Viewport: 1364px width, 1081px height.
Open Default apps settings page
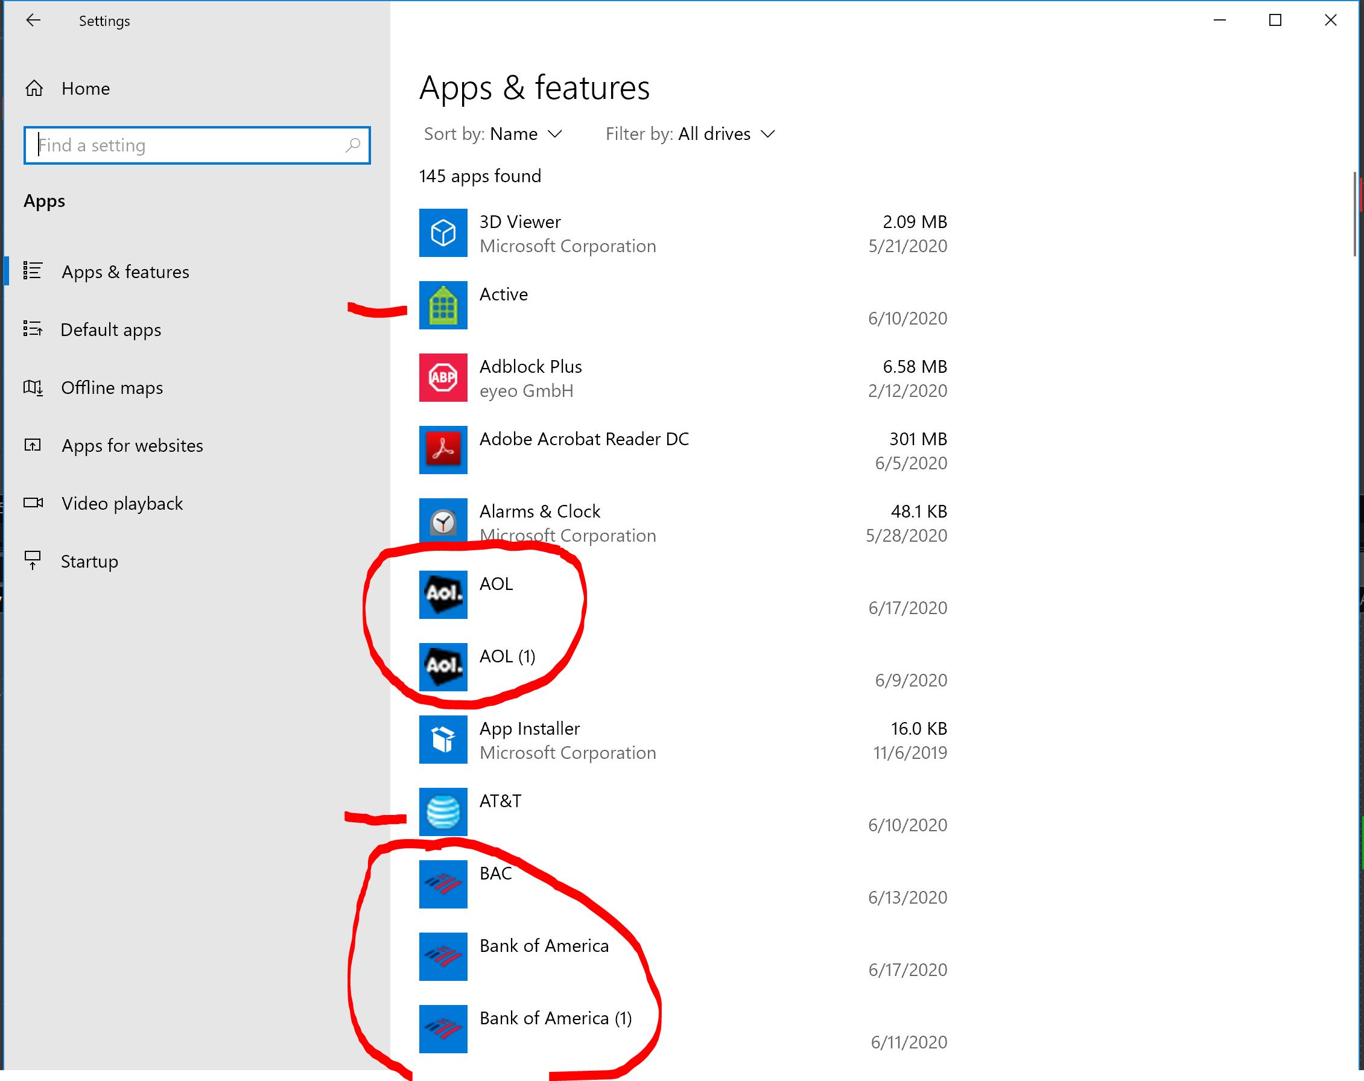pyautogui.click(x=111, y=329)
